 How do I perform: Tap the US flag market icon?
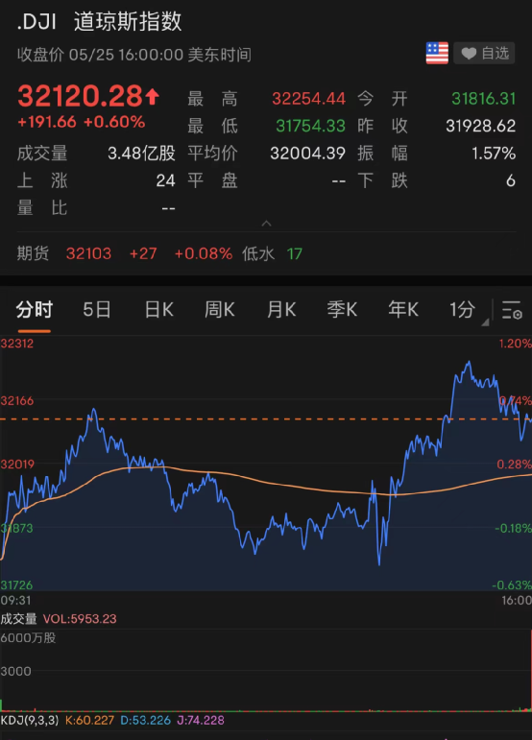(437, 53)
